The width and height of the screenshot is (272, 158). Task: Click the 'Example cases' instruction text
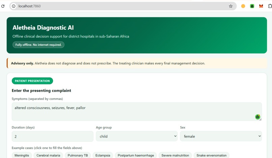pos(47,148)
